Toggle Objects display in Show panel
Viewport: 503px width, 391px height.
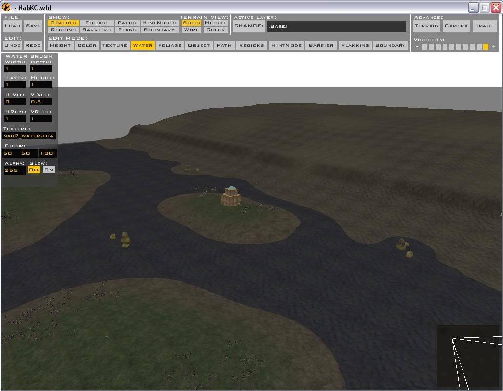point(63,23)
